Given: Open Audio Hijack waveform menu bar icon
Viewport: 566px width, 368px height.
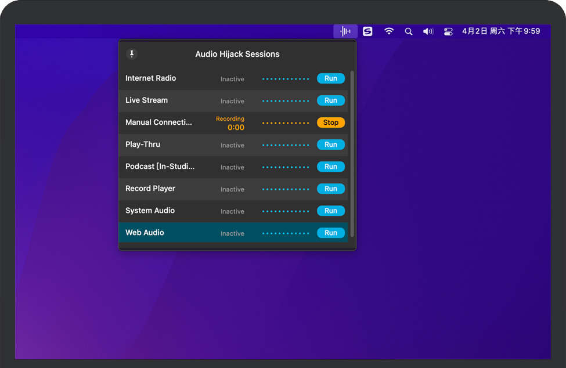Looking at the screenshot, I should click(x=345, y=31).
